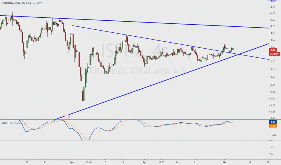Select the shorter descending trendline starting at Ağu

pos(170,43)
